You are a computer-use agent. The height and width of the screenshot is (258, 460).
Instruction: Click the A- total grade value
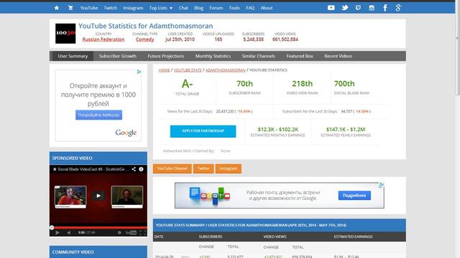click(187, 84)
